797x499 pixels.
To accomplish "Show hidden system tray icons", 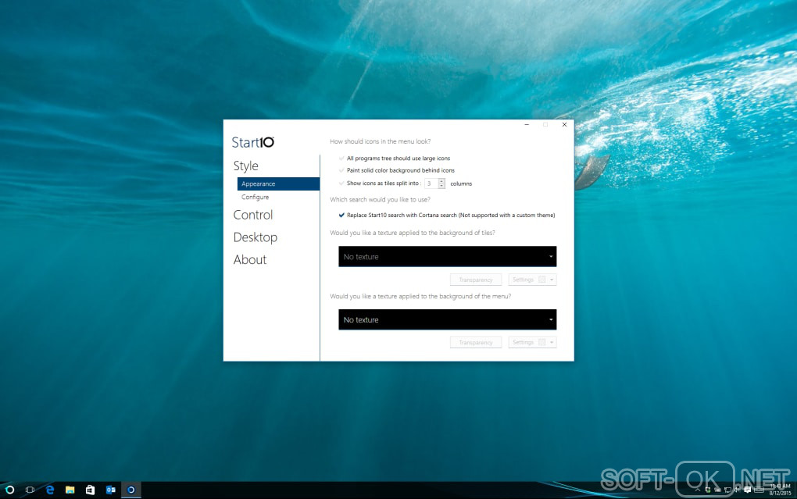I will (697, 490).
